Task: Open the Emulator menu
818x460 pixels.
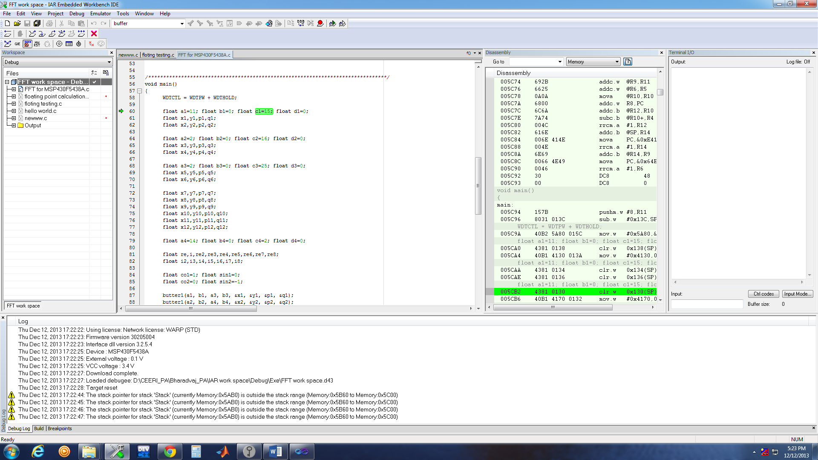Action: (100, 14)
